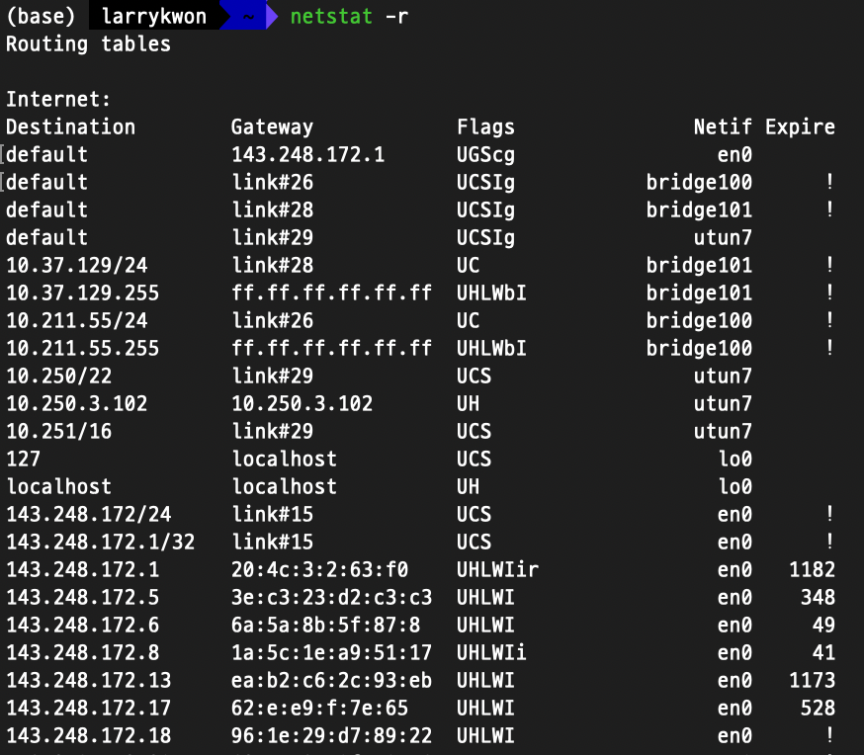Click the Gateway column header
Viewport: 864px width, 755px height.
pyautogui.click(x=272, y=127)
